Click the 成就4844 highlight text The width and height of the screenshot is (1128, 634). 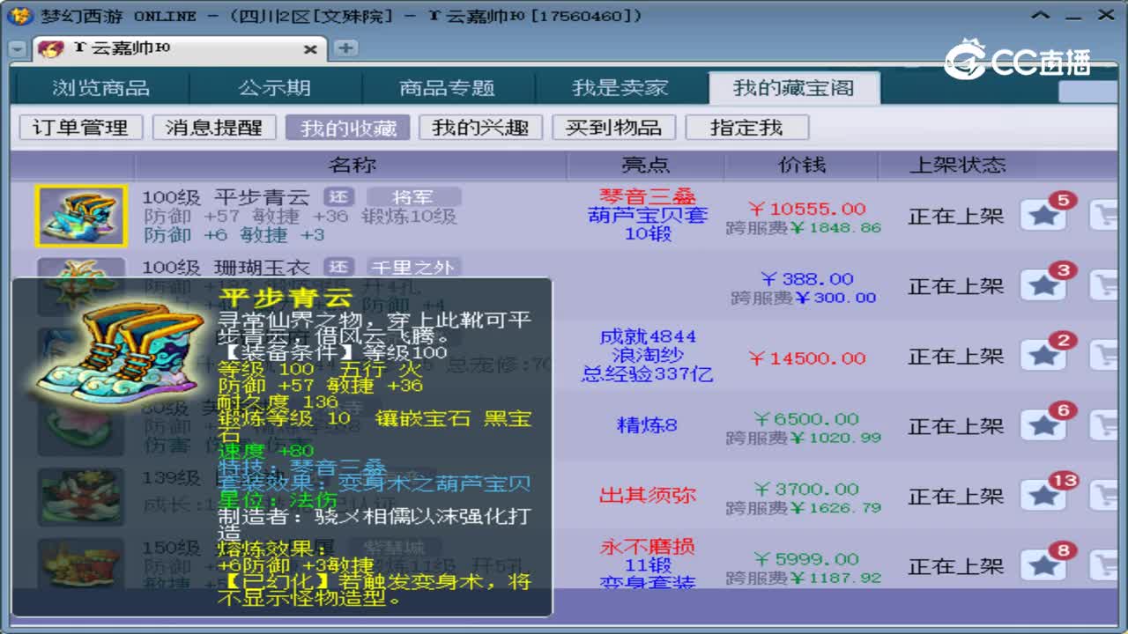(x=648, y=336)
